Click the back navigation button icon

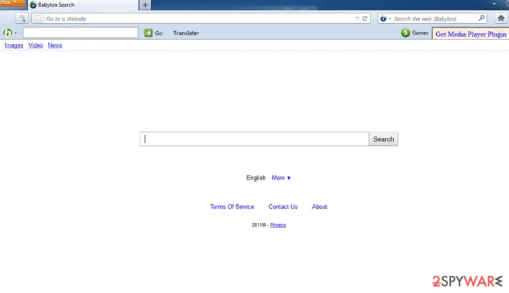point(22,19)
